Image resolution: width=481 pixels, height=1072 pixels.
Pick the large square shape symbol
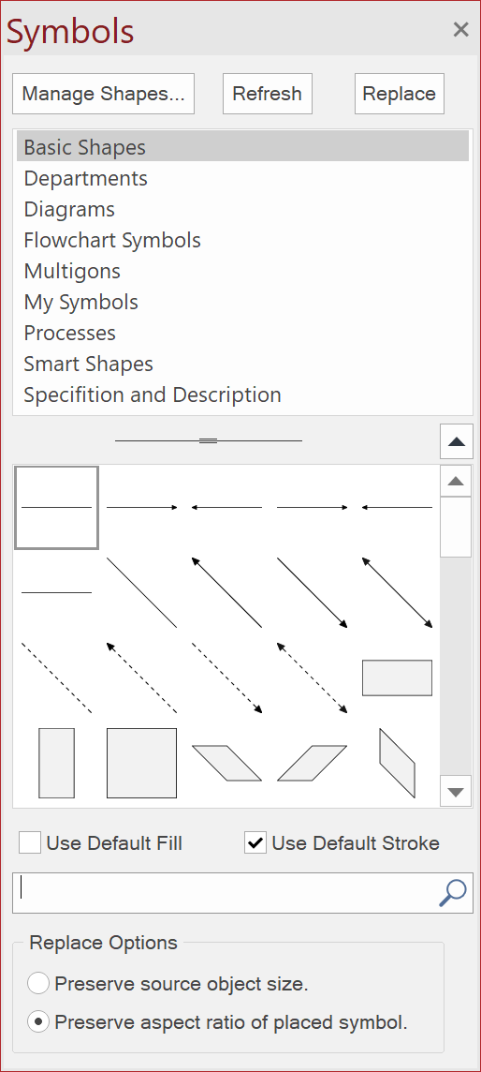[x=142, y=763]
